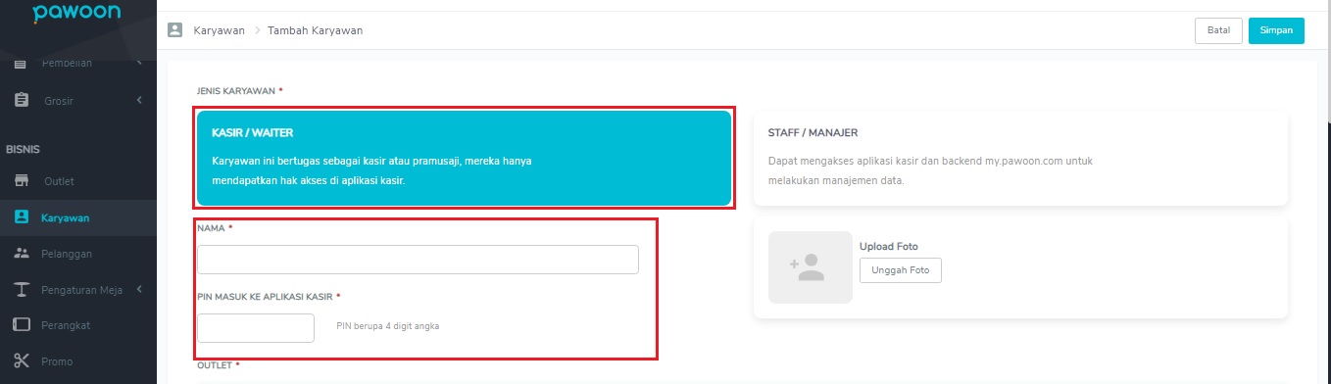Viewport: 1331px width, 384px height.
Task: Focus the PIN input field
Action: 256,328
